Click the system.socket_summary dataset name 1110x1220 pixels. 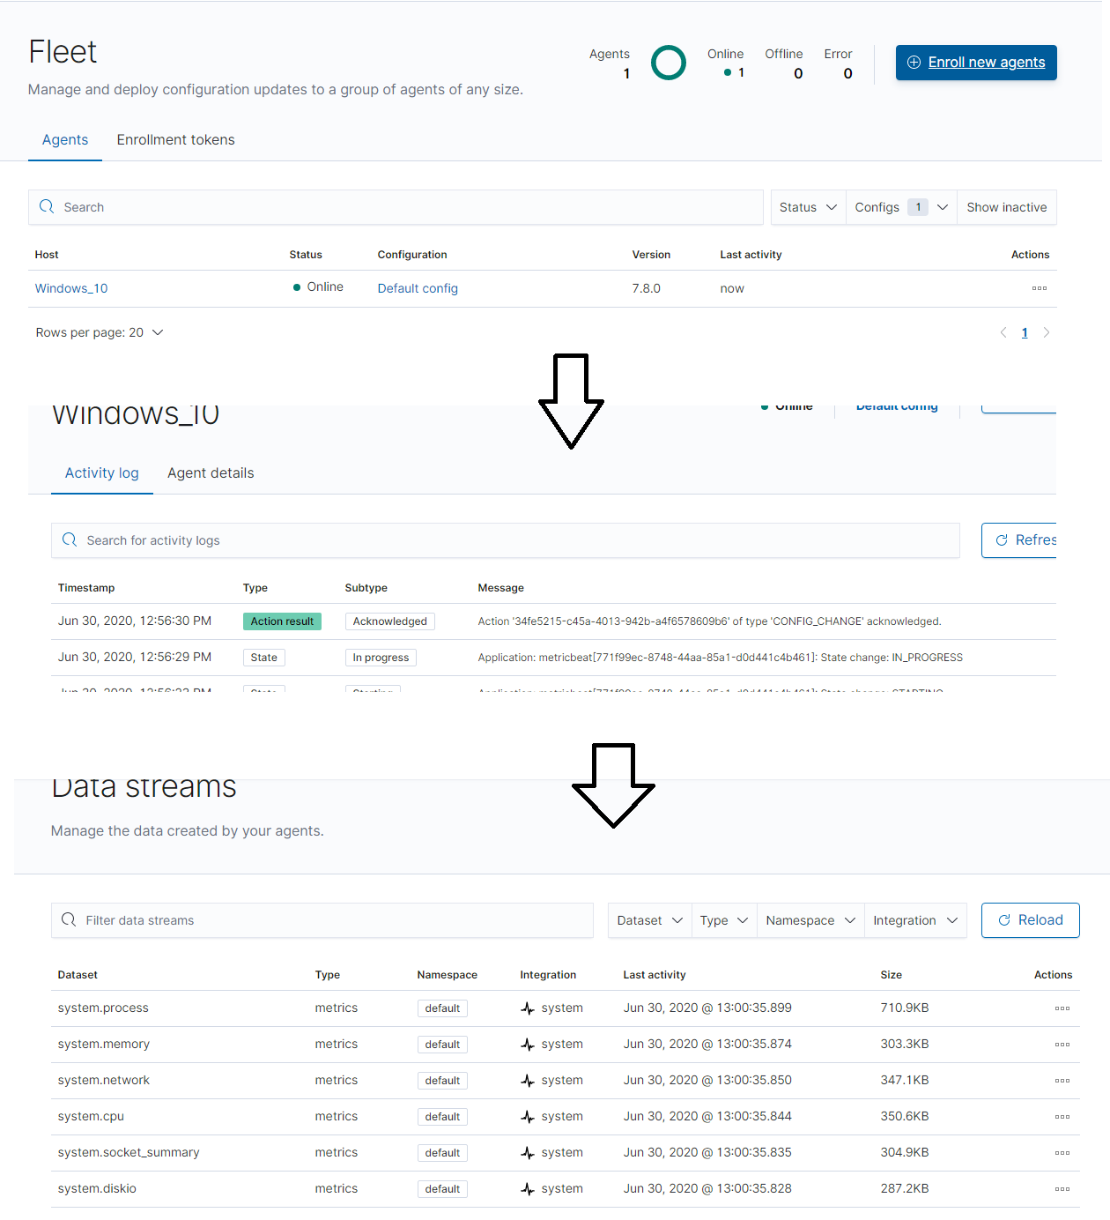(x=129, y=1152)
